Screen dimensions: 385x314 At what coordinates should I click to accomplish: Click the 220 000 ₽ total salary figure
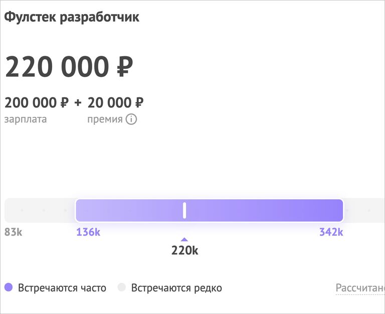(69, 67)
